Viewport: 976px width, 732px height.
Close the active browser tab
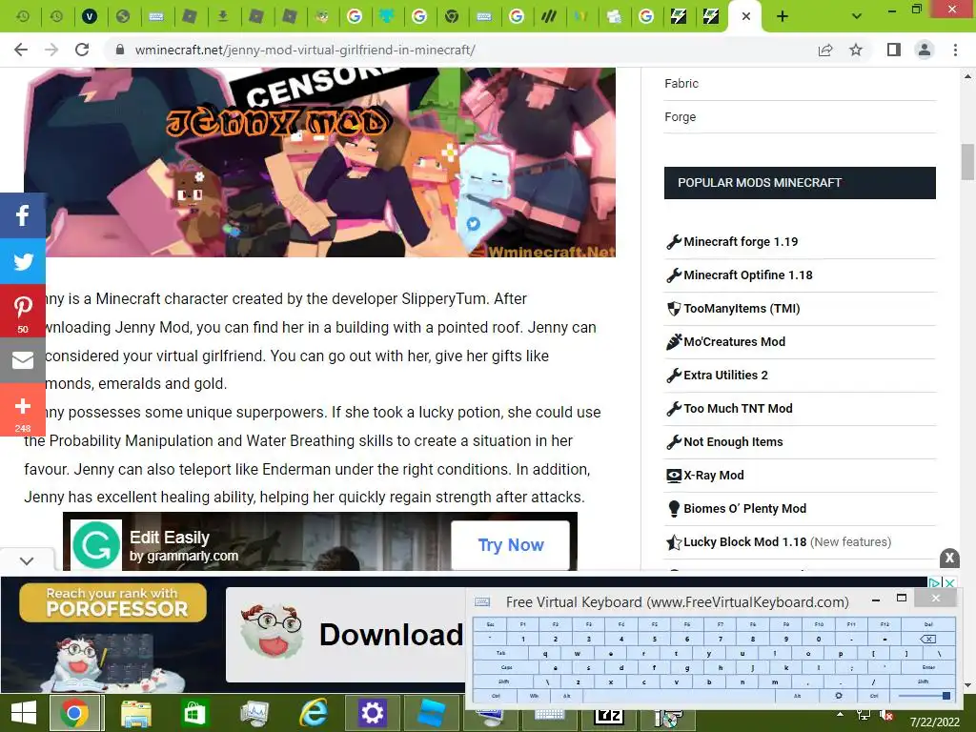tap(746, 17)
